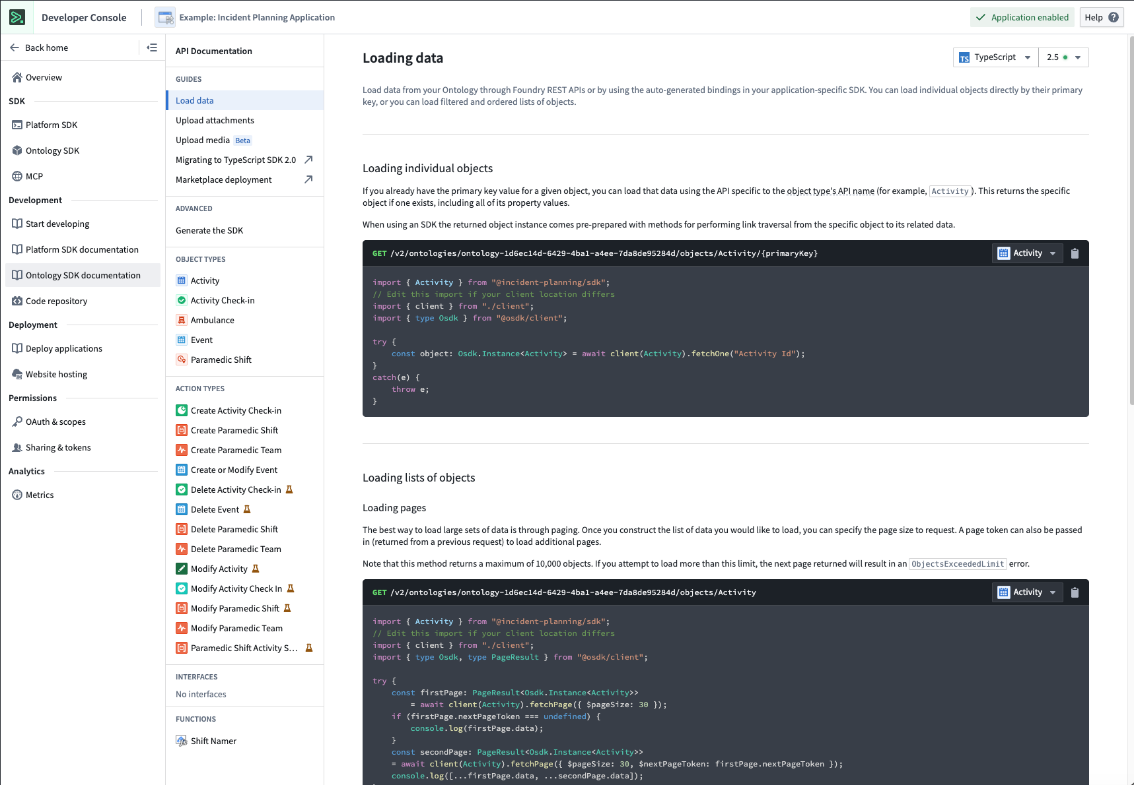Image resolution: width=1134 pixels, height=785 pixels.
Task: Open the Upload media Beta guide
Action: click(245, 140)
